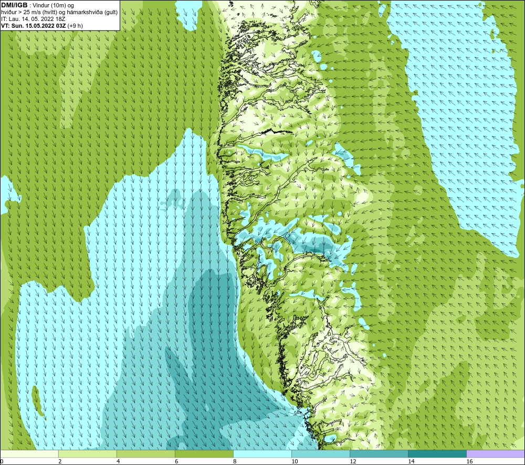
Task: Click the dark green 6–8 m/s legend swatch
Action: point(204,454)
